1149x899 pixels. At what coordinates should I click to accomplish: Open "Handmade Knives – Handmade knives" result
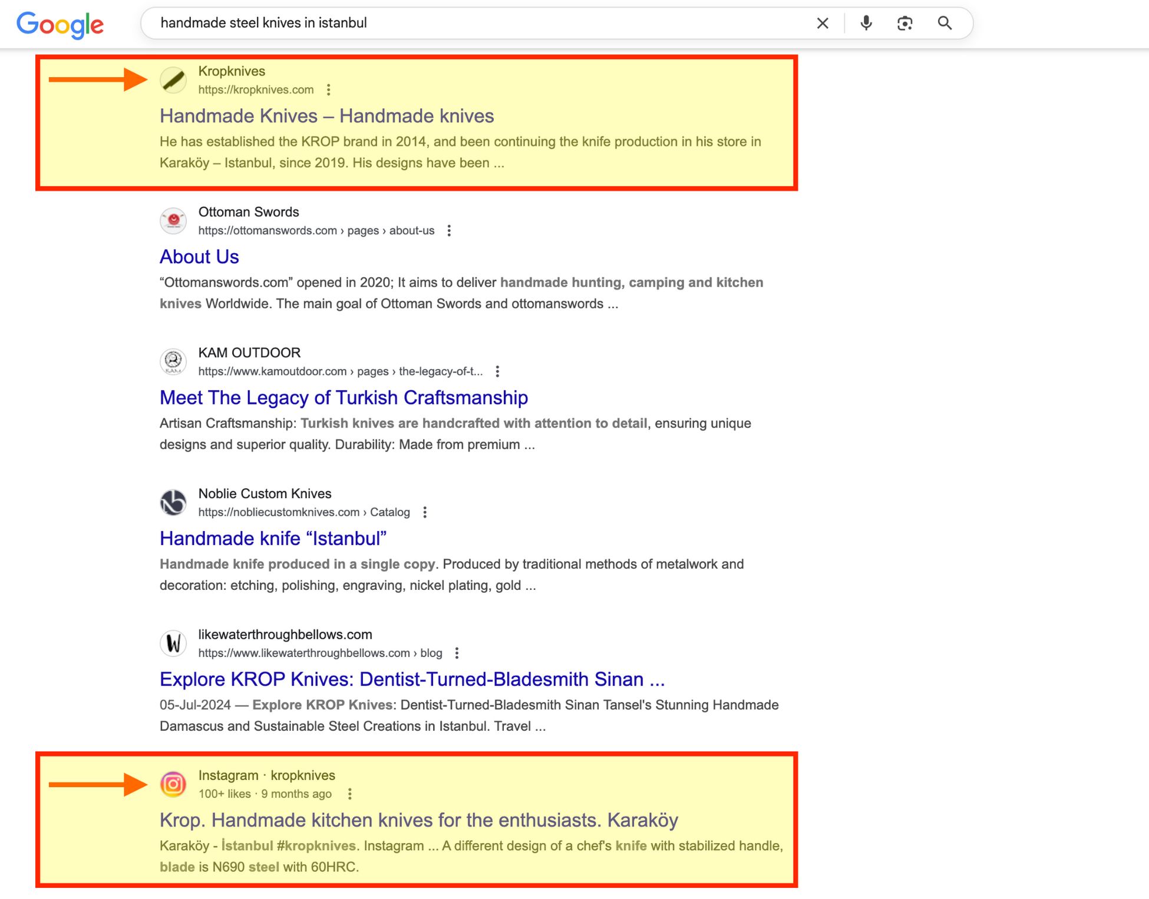(x=326, y=116)
